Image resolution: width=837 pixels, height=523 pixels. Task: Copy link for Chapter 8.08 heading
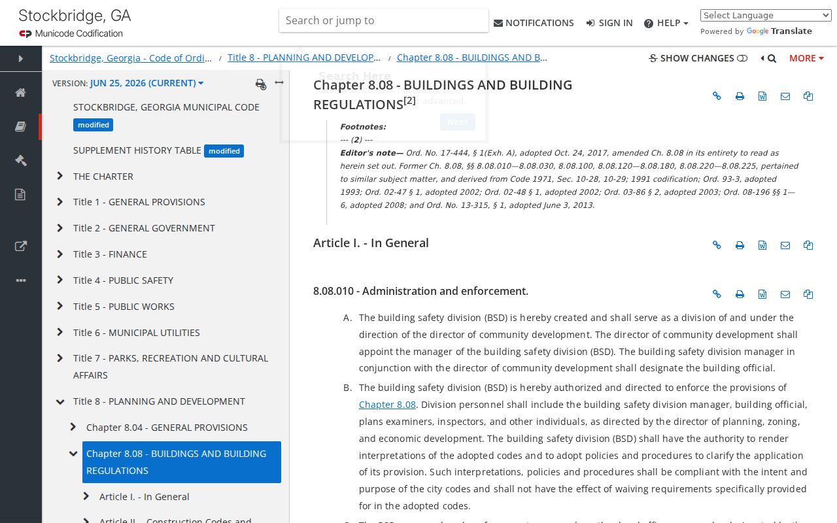pyautogui.click(x=717, y=96)
